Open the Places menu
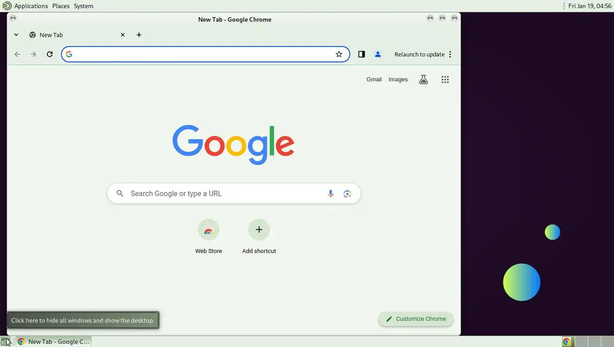614x347 pixels. (x=61, y=6)
